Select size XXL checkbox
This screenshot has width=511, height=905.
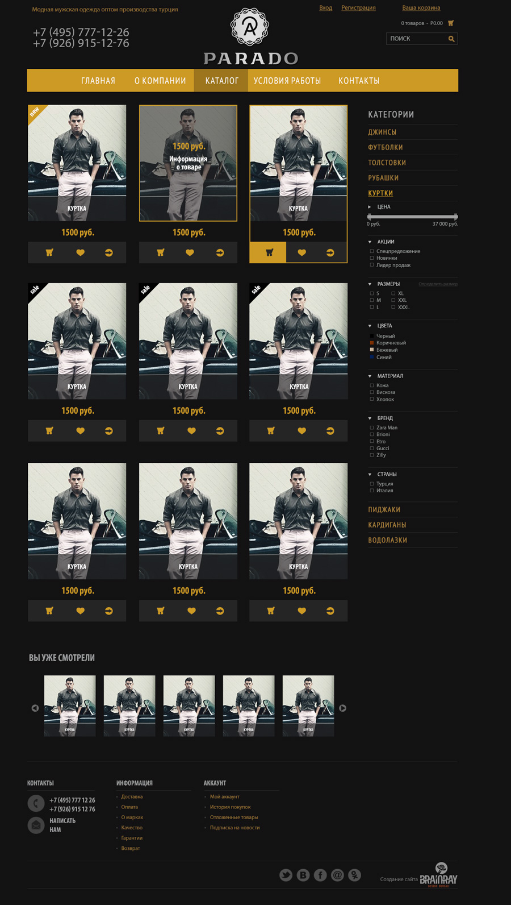pos(393,300)
